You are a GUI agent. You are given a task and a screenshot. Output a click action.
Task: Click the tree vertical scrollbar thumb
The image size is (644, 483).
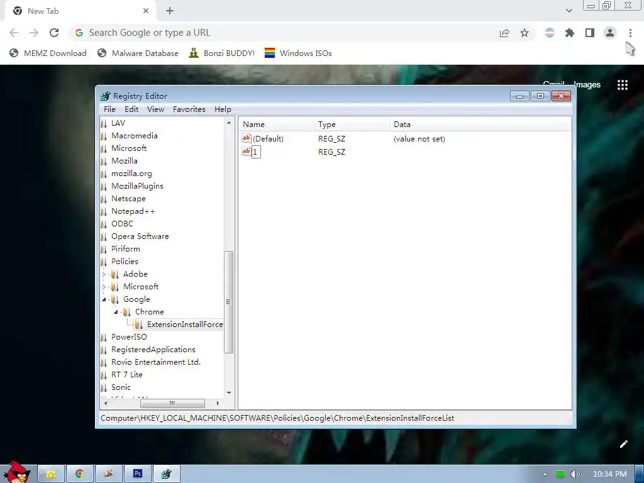tap(229, 302)
